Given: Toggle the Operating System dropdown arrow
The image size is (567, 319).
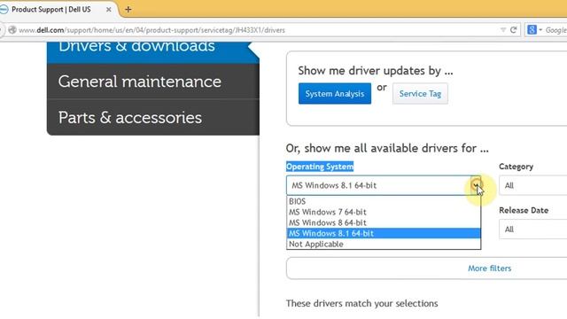Looking at the screenshot, I should [476, 185].
